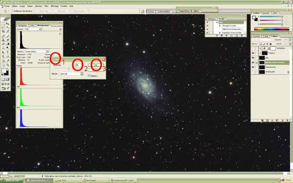This screenshot has width=293, height=183.
Task: Select the Hand tool
Action: 3,65
